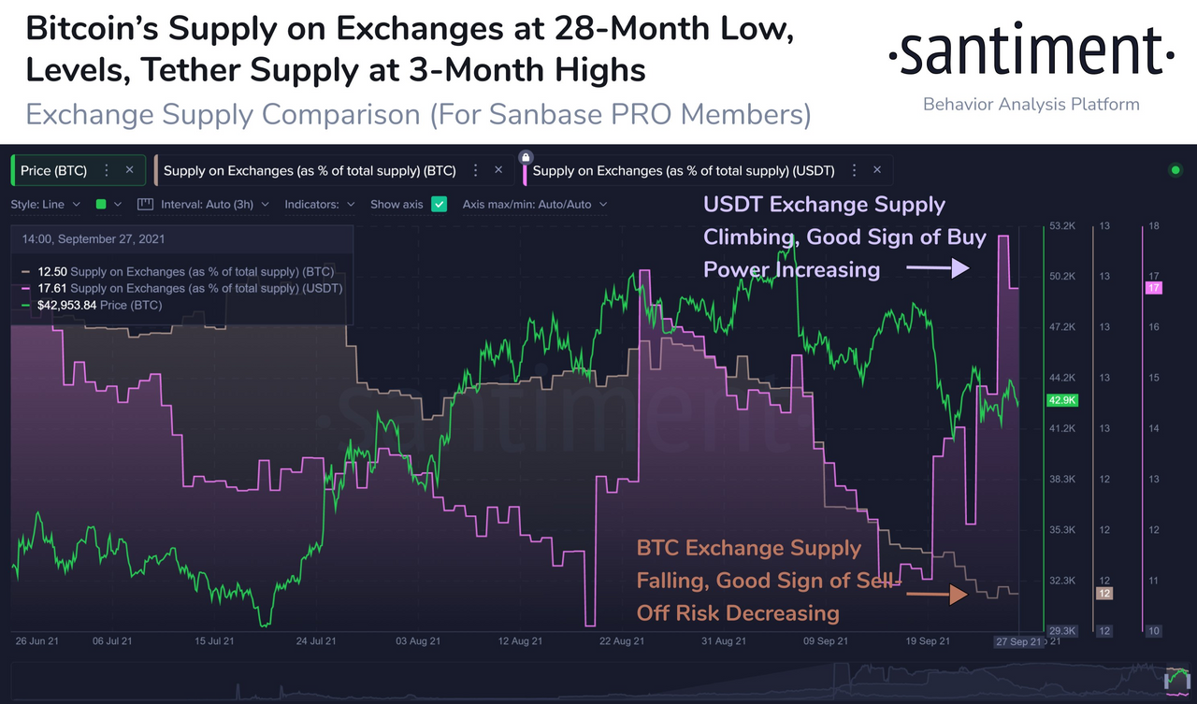Open options menu for Price (BTC) metric
The image size is (1197, 704).
click(107, 170)
